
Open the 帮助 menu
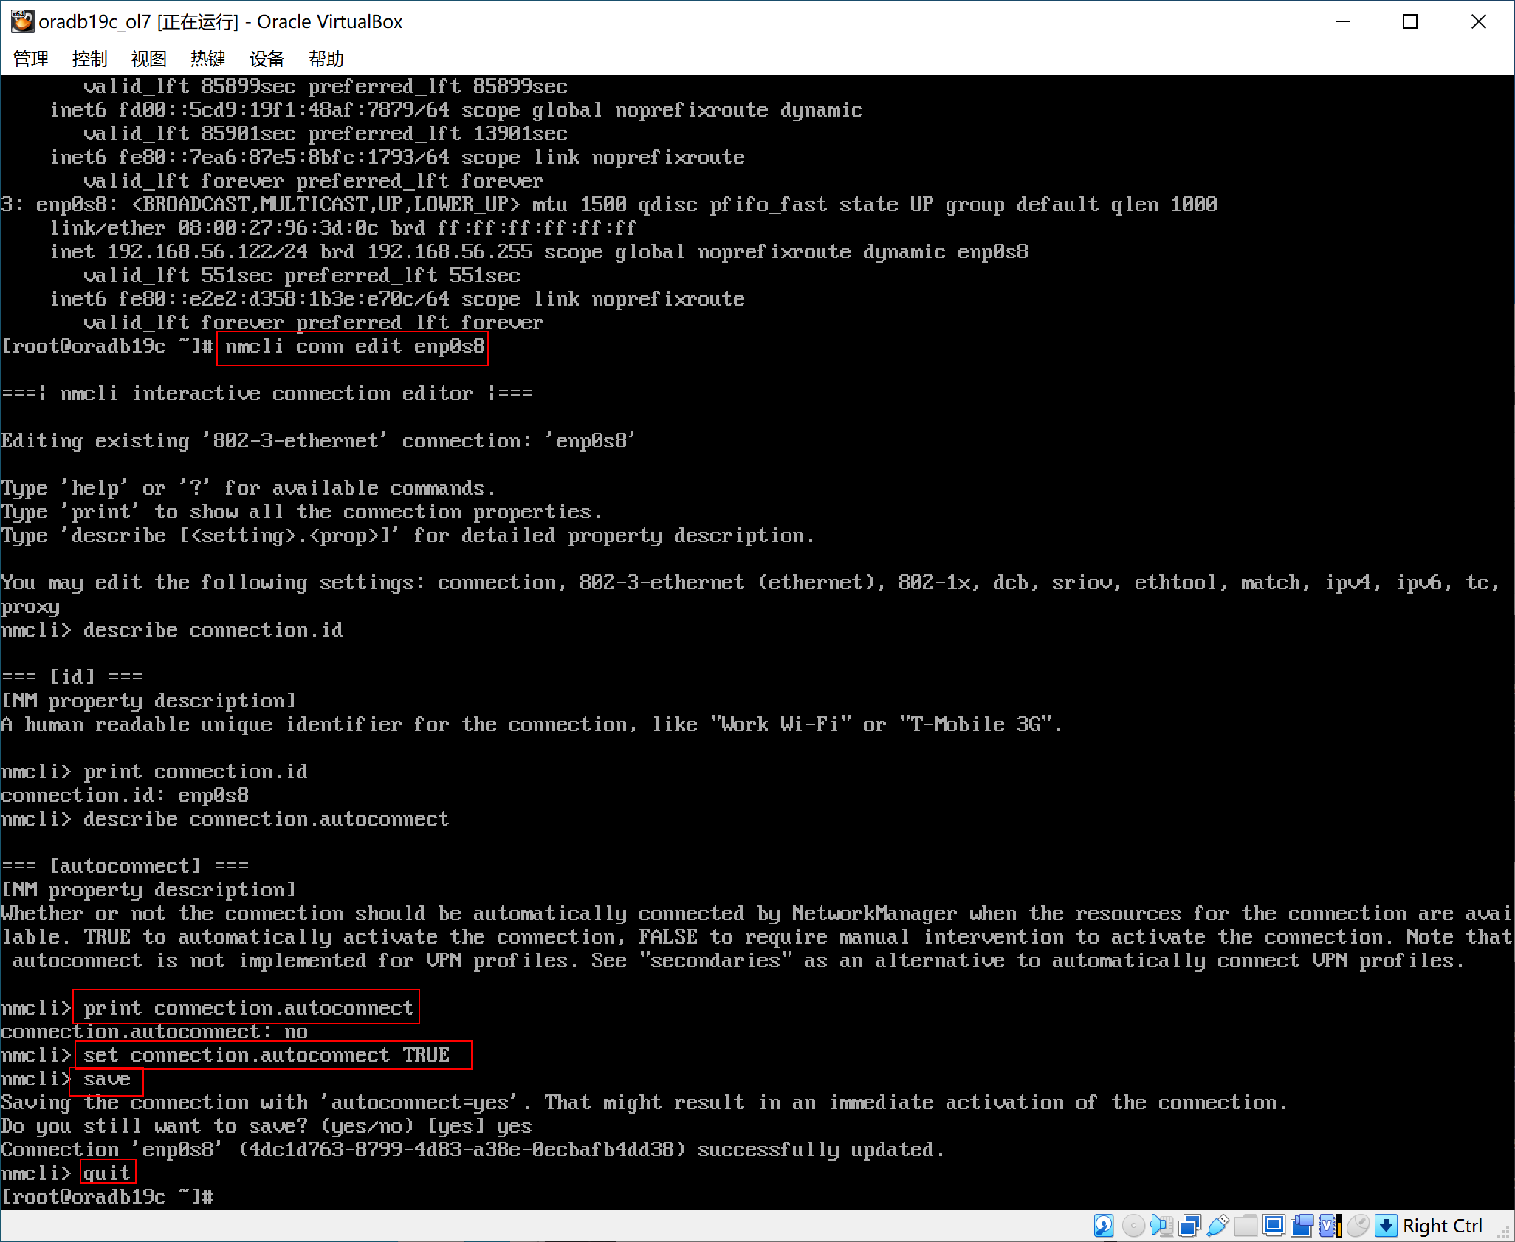pos(326,59)
